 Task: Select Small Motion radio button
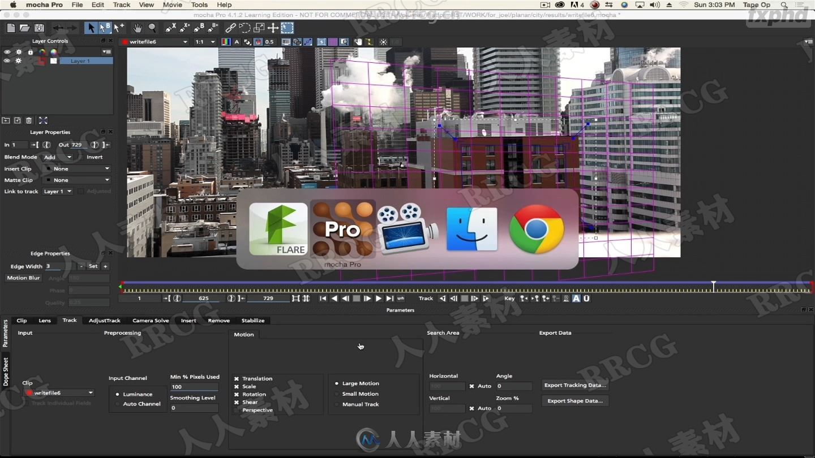[x=337, y=394]
